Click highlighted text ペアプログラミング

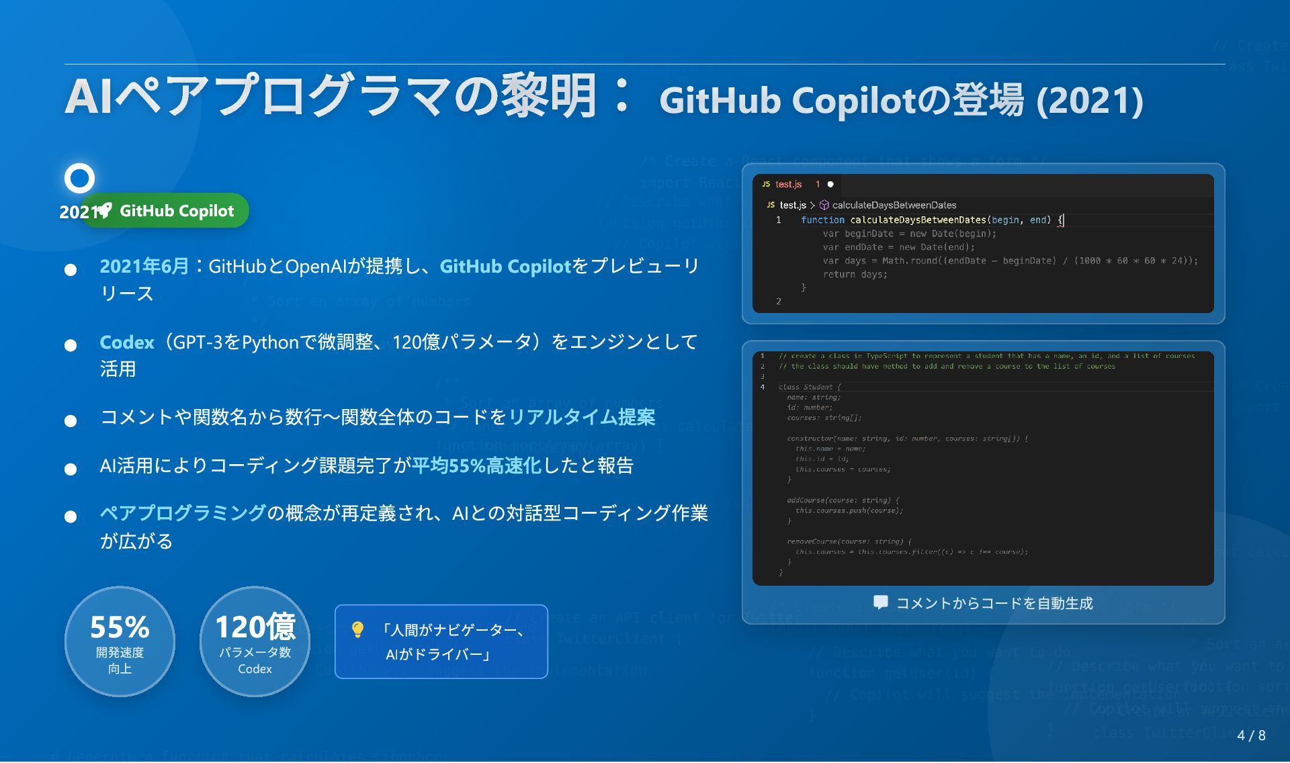point(183,513)
